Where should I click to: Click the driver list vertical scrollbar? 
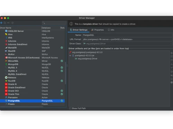[x=65, y=73]
